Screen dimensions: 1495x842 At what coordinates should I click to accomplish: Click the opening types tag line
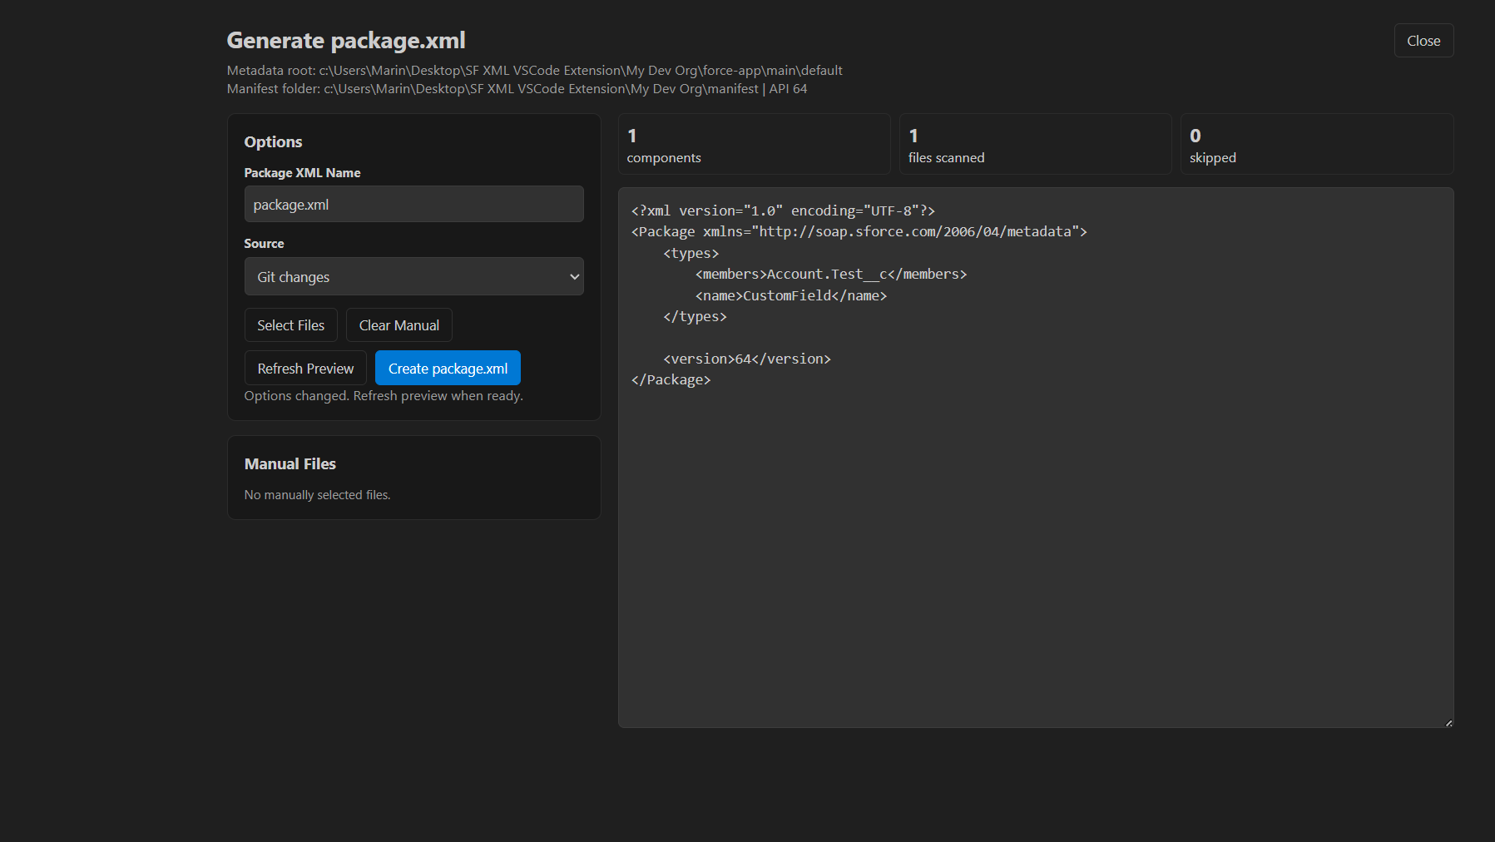[691, 253]
